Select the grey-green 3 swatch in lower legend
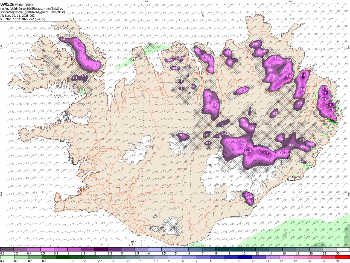 tap(119, 257)
